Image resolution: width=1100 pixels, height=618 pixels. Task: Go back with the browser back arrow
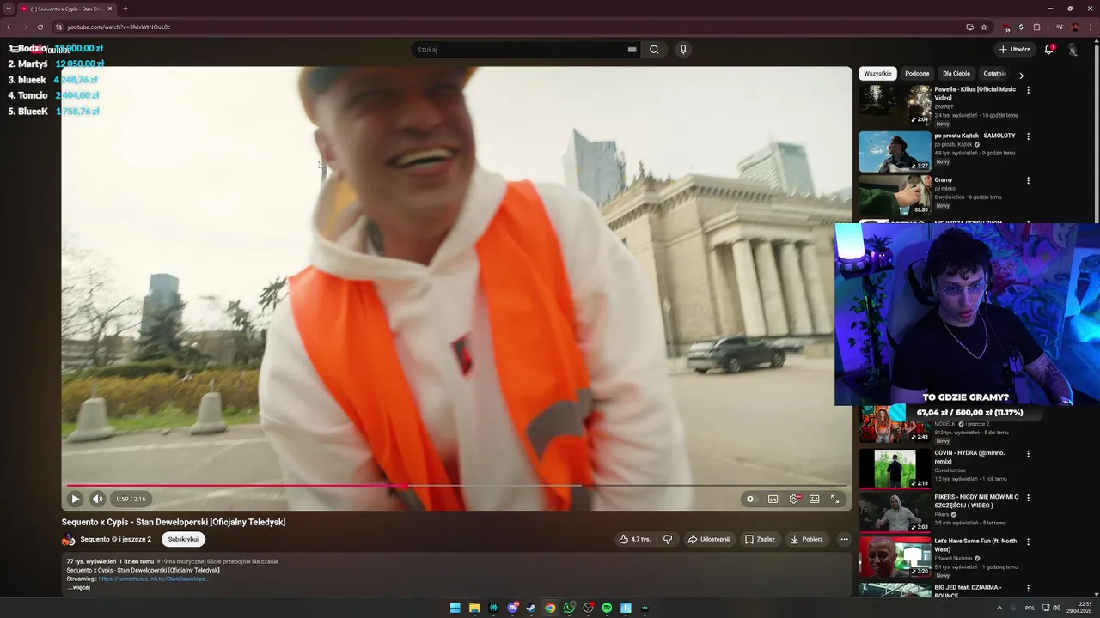pos(9,27)
